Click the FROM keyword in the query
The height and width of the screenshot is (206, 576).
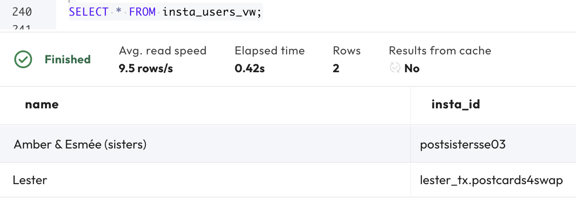142,12
